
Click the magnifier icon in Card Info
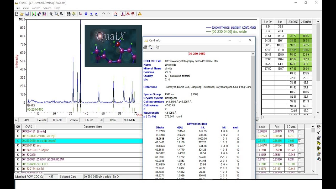pyautogui.click(x=150, y=47)
